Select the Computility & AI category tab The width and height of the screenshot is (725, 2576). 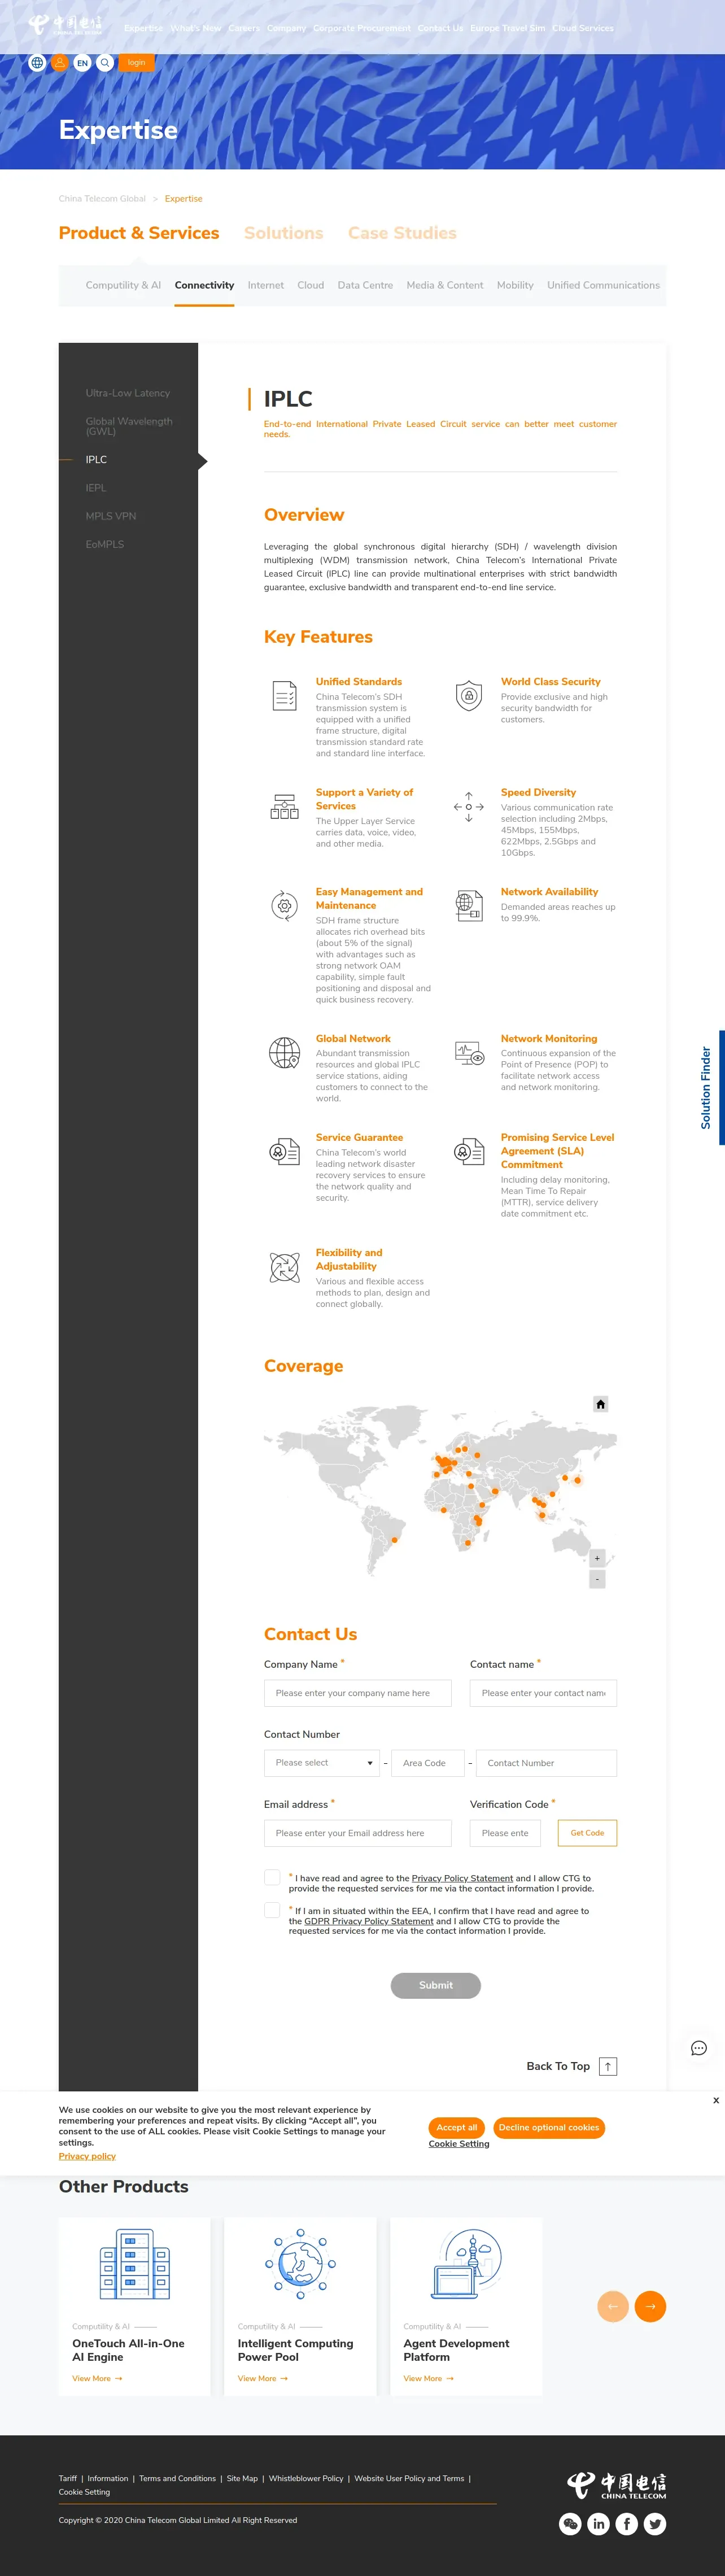(x=123, y=285)
